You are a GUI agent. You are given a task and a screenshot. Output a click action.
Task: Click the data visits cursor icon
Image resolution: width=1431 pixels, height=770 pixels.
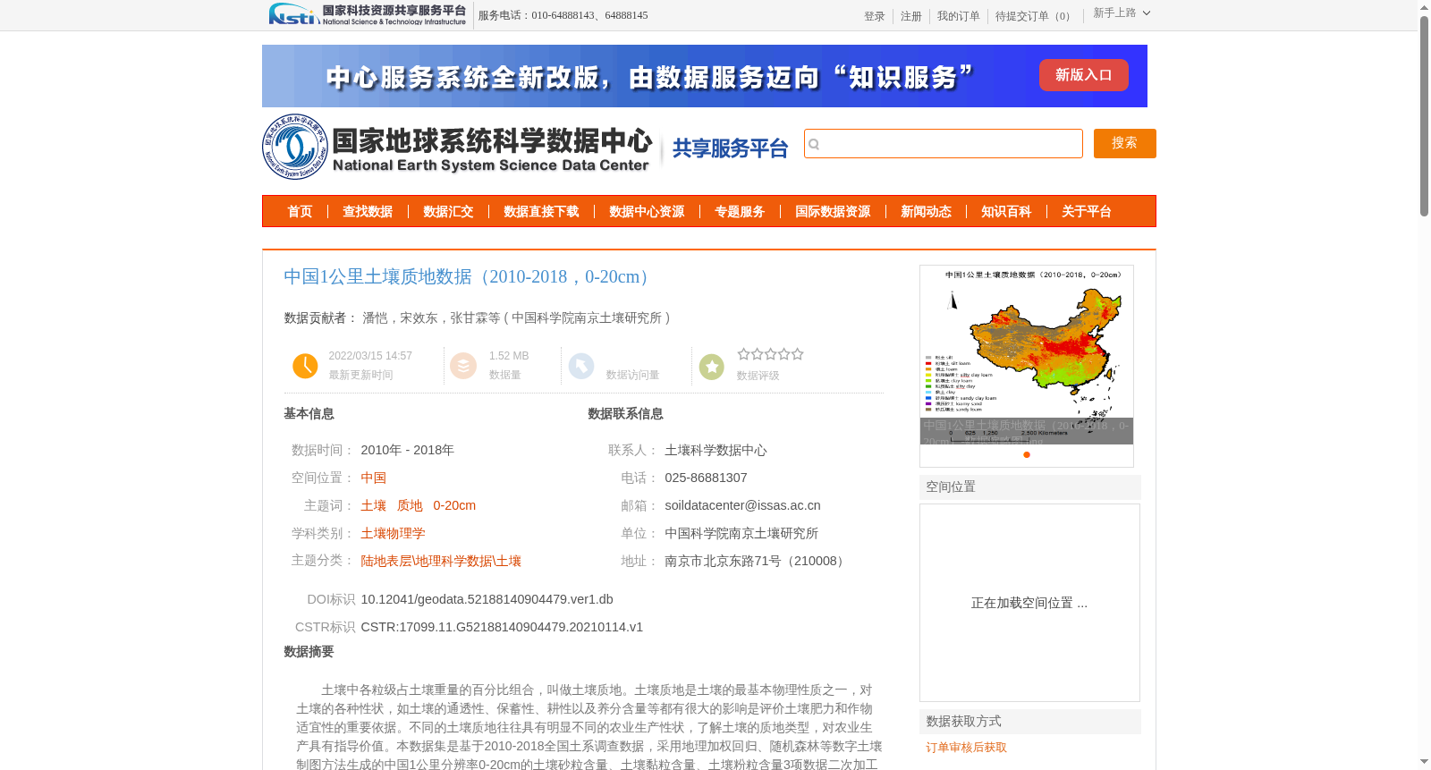pyautogui.click(x=581, y=366)
